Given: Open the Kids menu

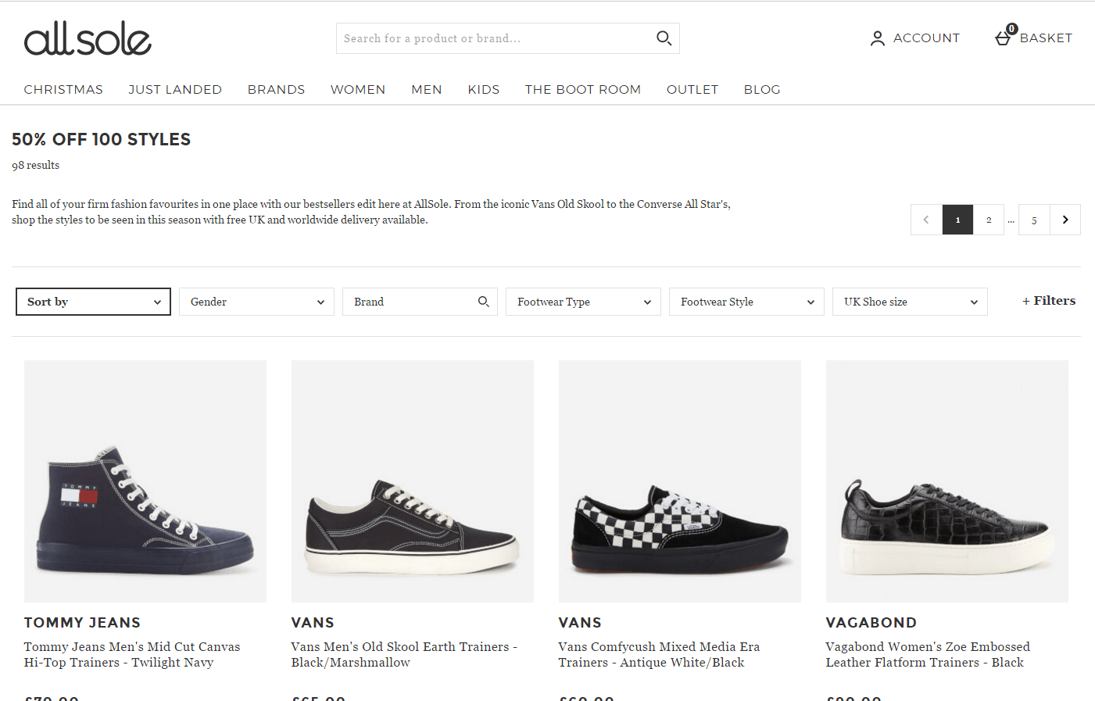Looking at the screenshot, I should click(x=484, y=90).
